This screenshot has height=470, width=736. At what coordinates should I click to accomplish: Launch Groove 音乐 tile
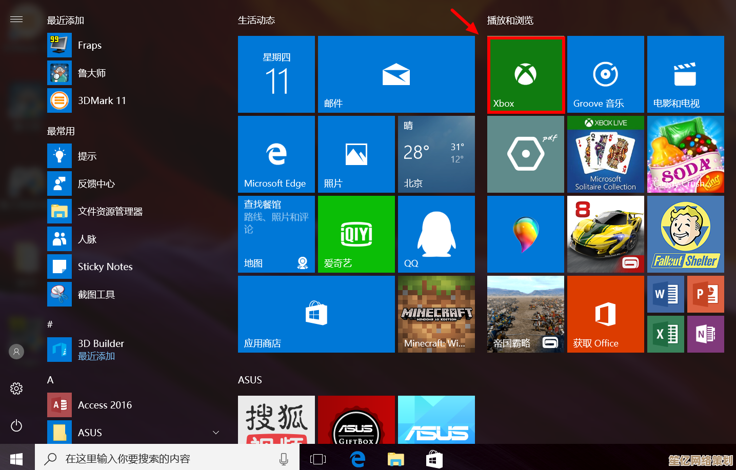[x=605, y=74]
